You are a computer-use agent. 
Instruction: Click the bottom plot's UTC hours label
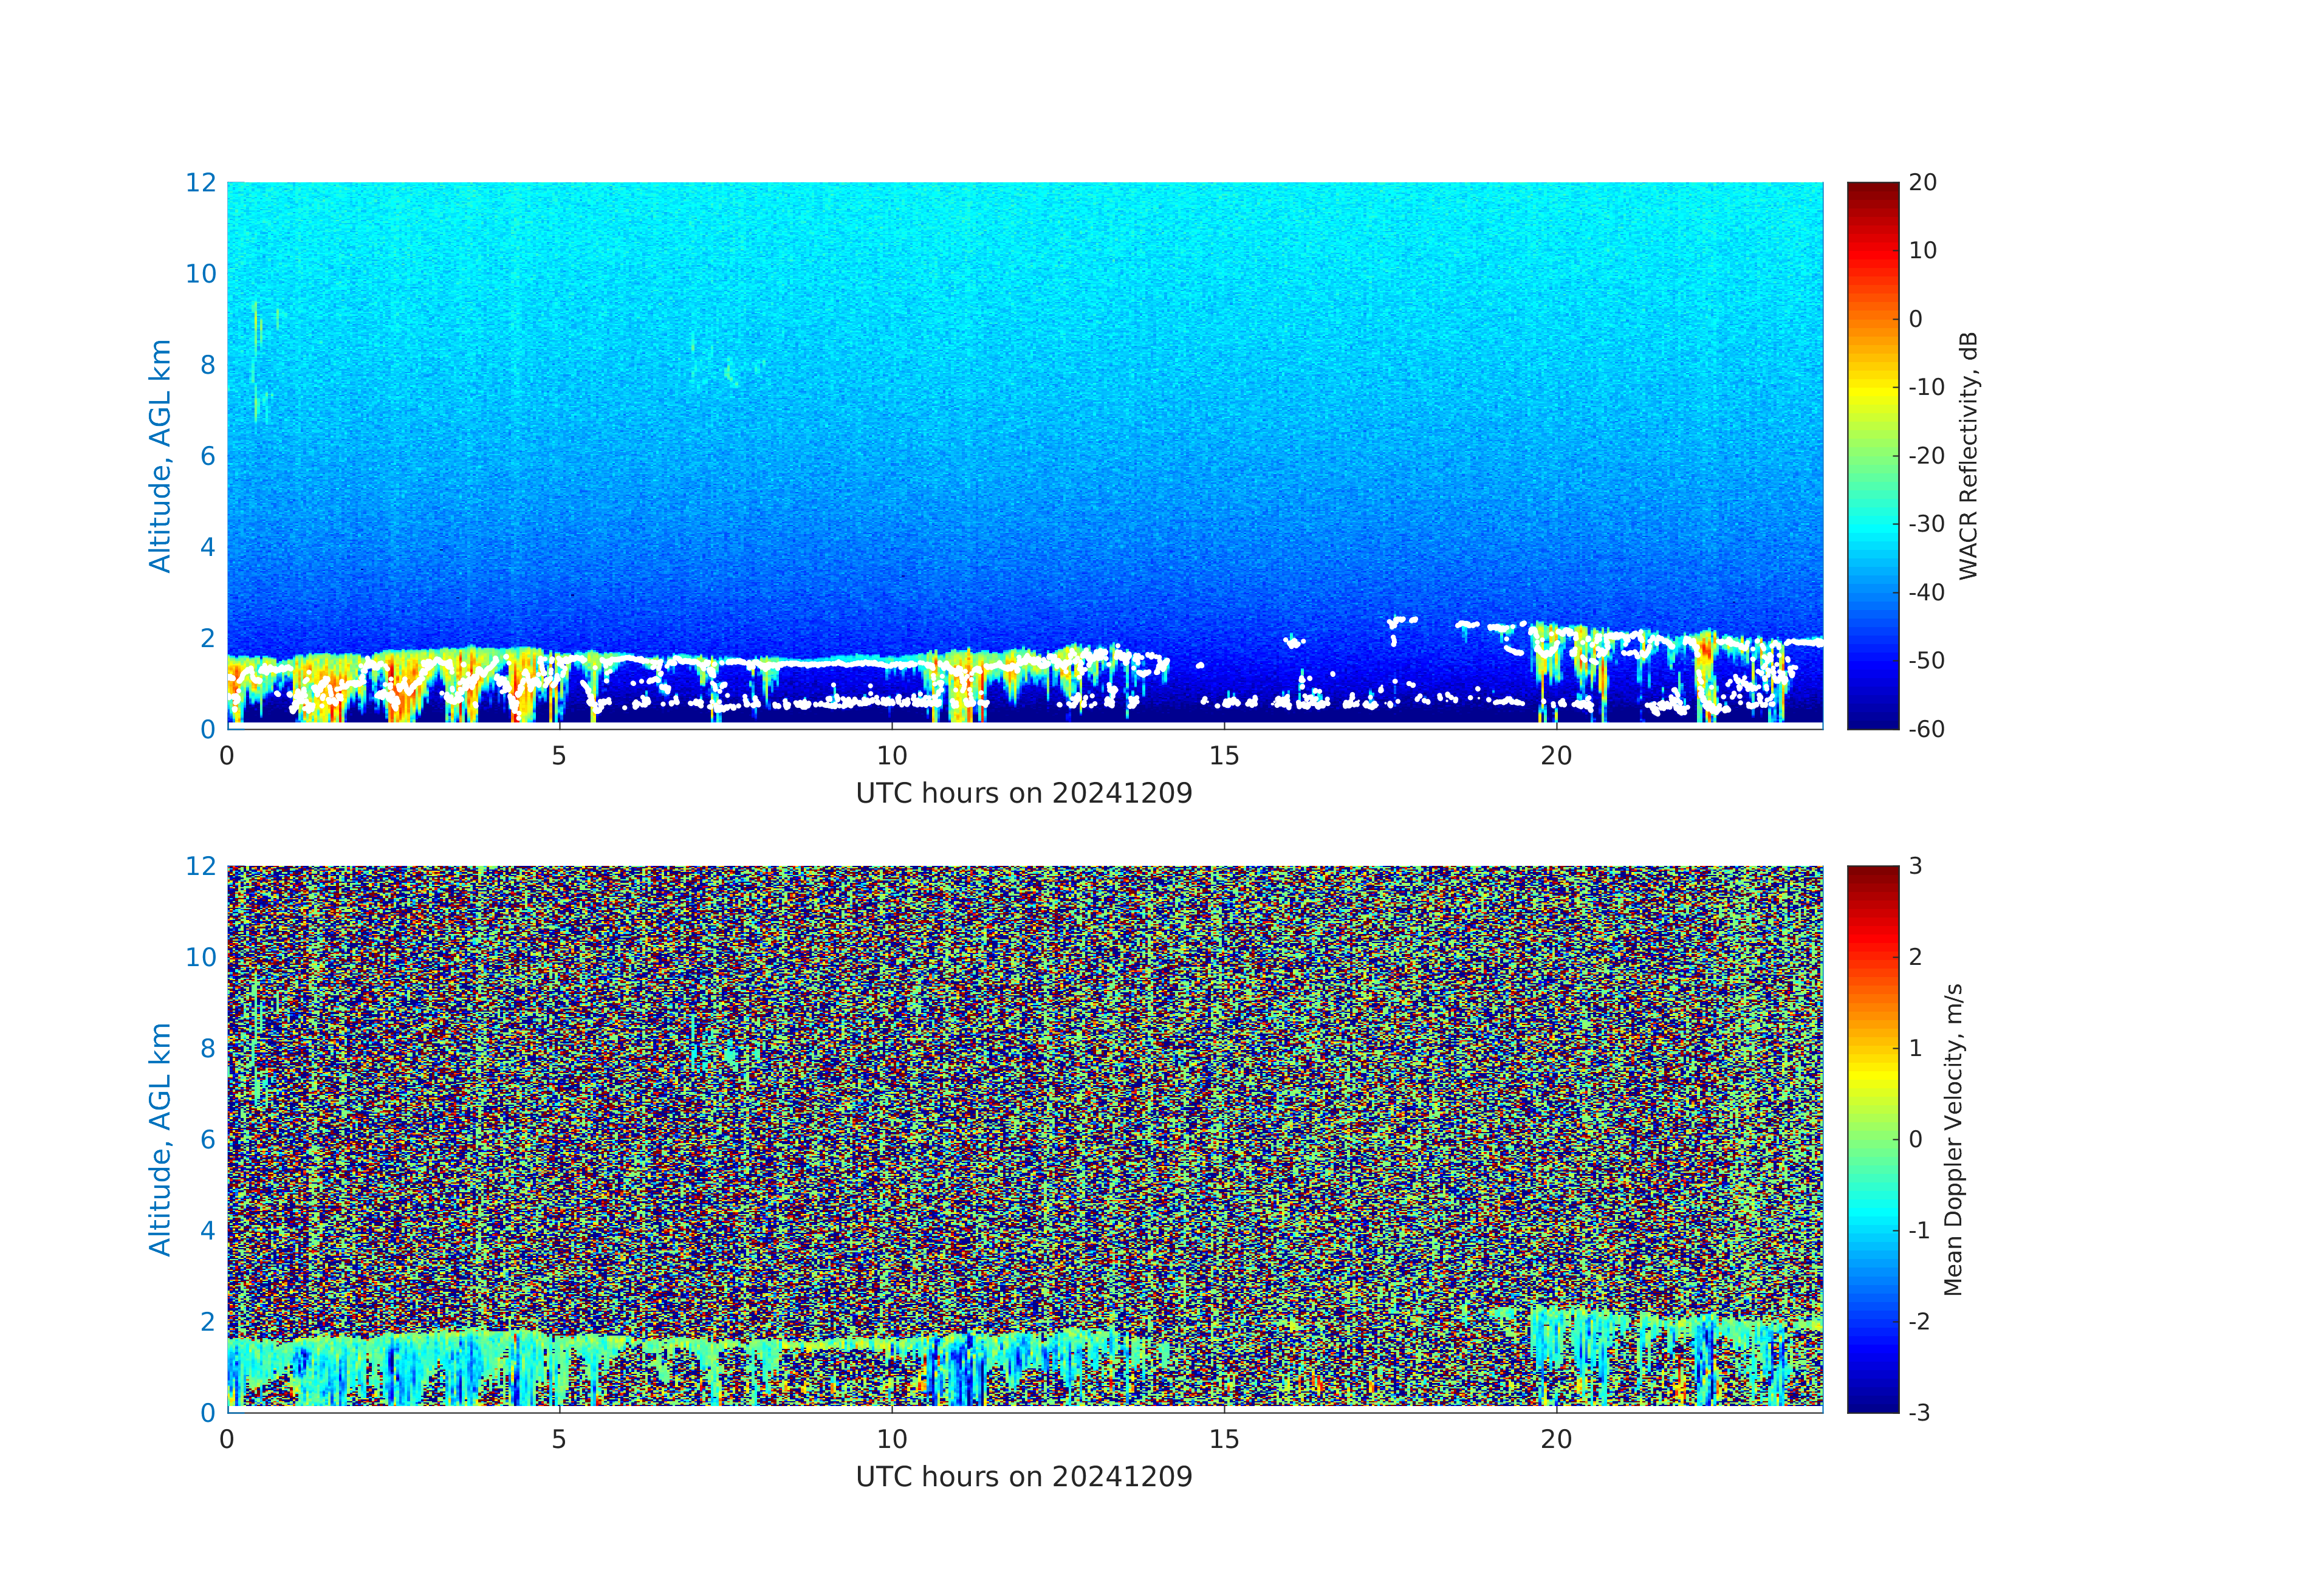pyautogui.click(x=1024, y=1476)
